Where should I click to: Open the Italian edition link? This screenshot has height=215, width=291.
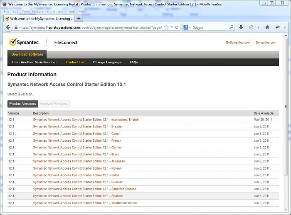[76, 154]
